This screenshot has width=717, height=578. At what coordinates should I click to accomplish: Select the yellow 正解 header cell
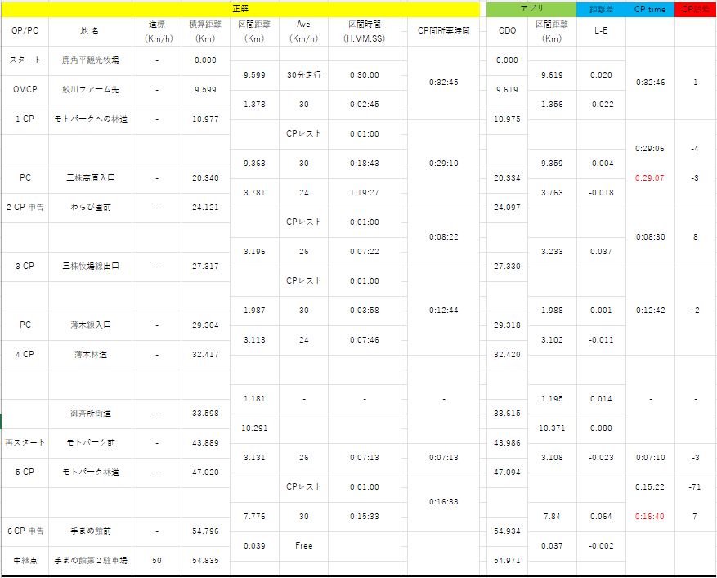click(x=240, y=9)
